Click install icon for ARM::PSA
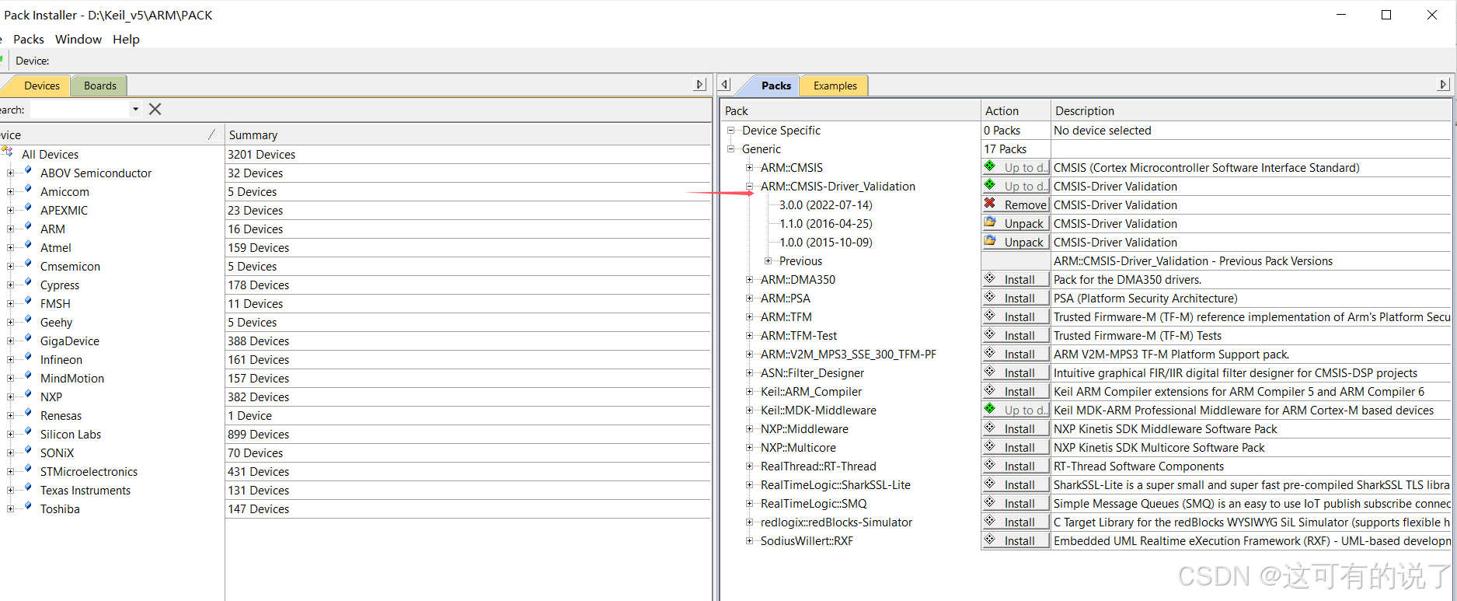The width and height of the screenshot is (1457, 601). pos(990,297)
